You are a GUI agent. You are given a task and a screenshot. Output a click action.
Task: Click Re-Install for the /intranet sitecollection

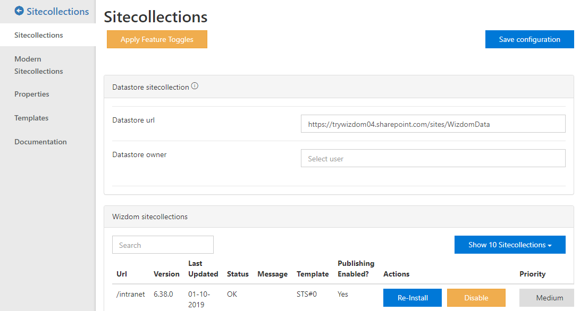coord(413,298)
